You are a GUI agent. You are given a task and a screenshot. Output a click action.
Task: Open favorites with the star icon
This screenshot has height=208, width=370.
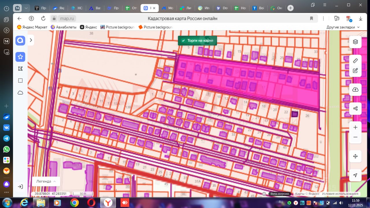point(20,57)
